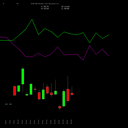This screenshot has height=128, width=128.
Task: Click the 5500 PE Option Chart title
Action: [x=45, y=4]
